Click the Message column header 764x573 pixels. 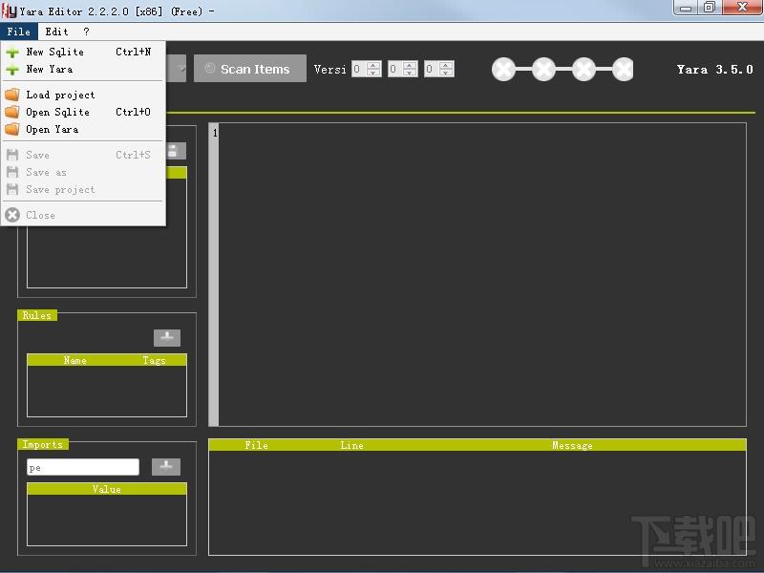[x=572, y=445]
